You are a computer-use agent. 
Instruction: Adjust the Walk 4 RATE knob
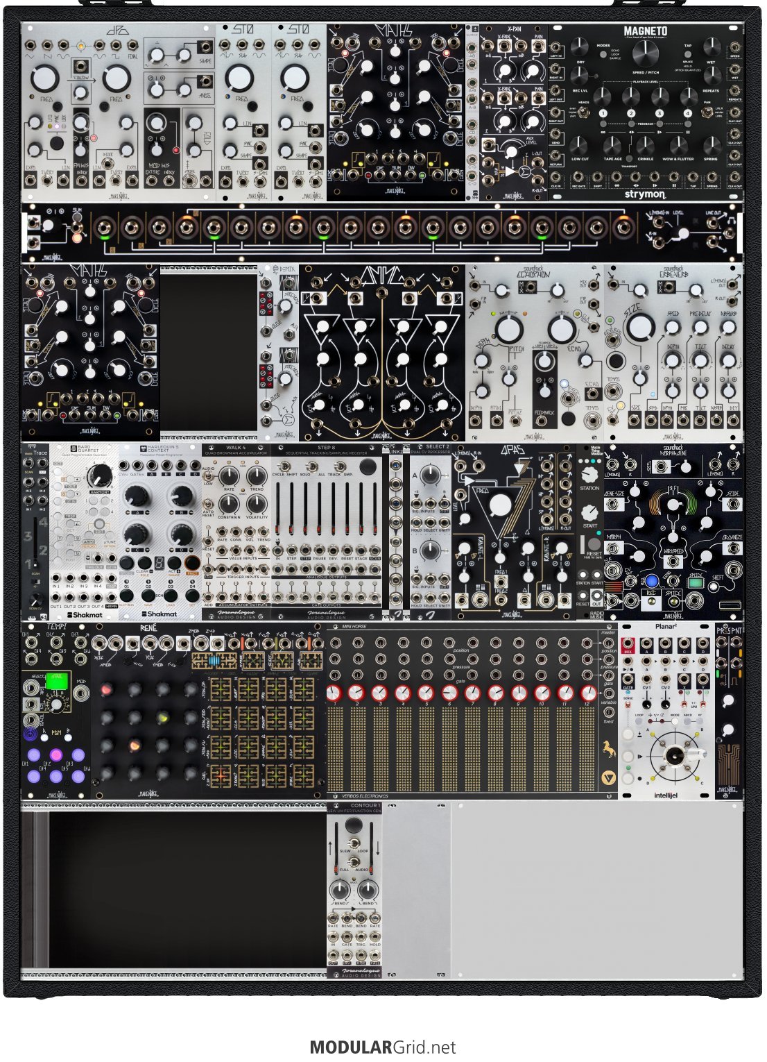[x=229, y=476]
